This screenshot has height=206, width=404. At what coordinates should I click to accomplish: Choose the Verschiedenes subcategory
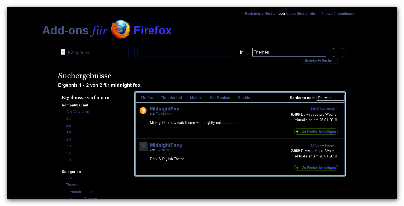[81, 192]
